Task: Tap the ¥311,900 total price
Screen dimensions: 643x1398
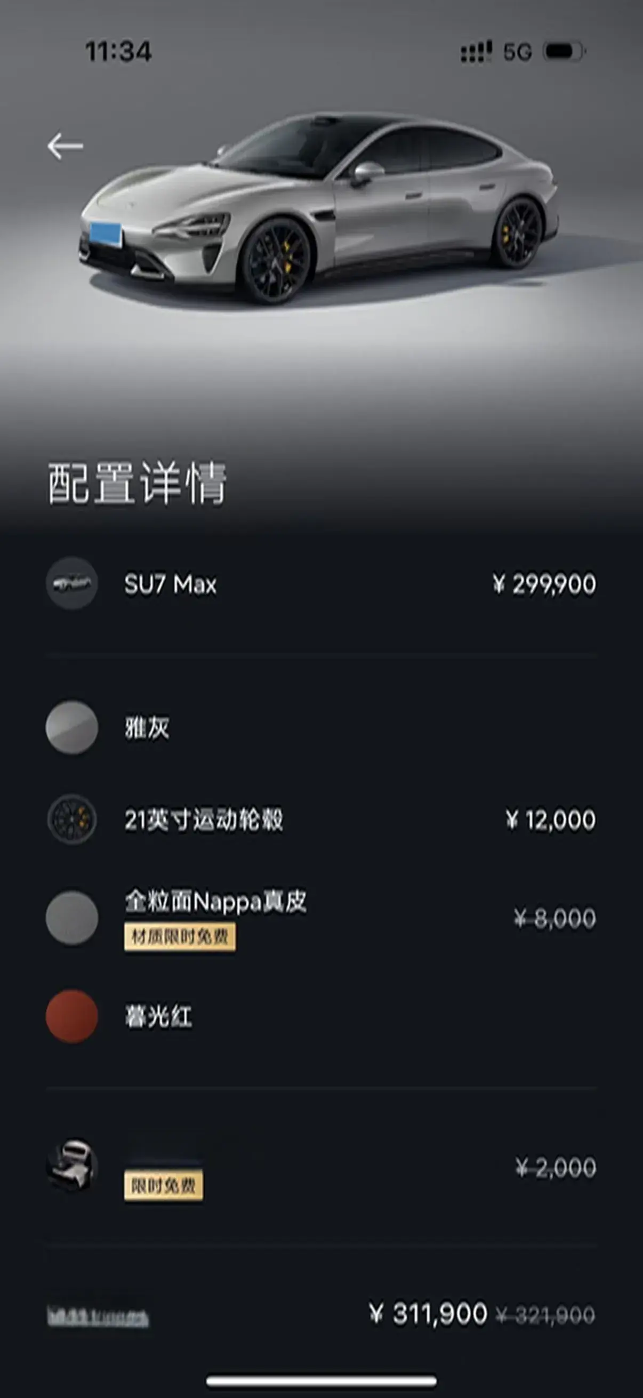Action: click(x=428, y=1314)
